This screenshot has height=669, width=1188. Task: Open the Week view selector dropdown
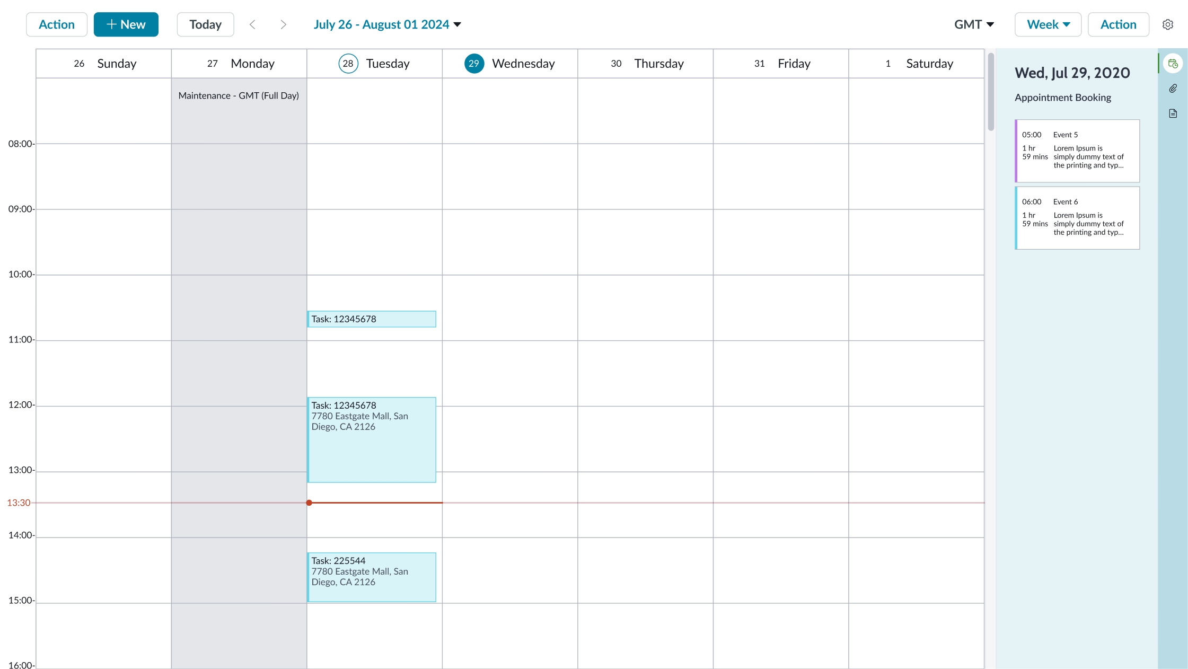click(x=1048, y=24)
